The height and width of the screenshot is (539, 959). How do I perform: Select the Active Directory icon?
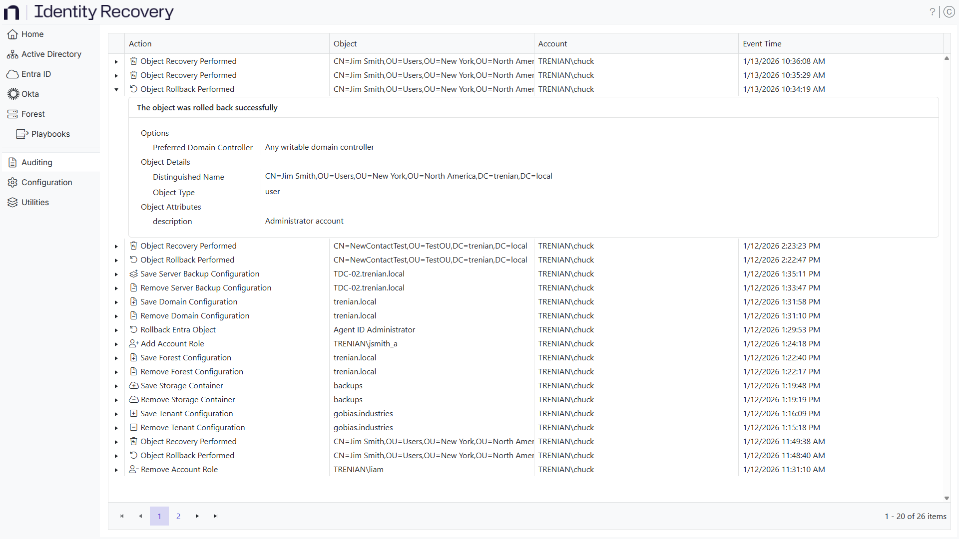[12, 54]
